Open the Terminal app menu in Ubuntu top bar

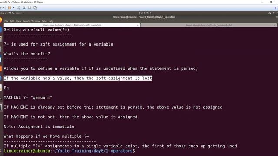coord(16,13)
